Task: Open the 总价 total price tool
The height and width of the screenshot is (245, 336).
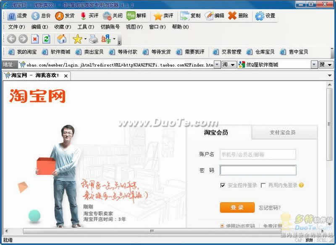Action: tap(41, 16)
